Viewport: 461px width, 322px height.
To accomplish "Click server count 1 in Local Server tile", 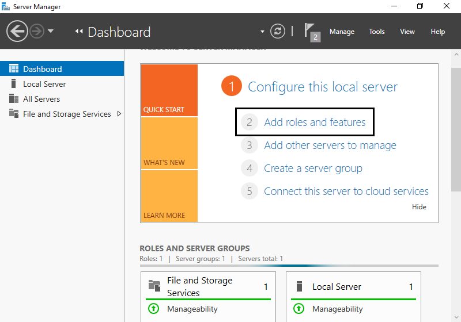I will 411,286.
